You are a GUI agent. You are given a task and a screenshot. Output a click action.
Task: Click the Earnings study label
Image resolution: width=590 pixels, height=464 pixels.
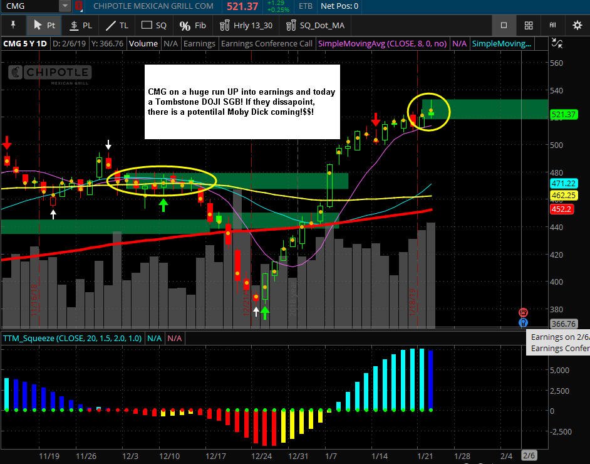(199, 44)
